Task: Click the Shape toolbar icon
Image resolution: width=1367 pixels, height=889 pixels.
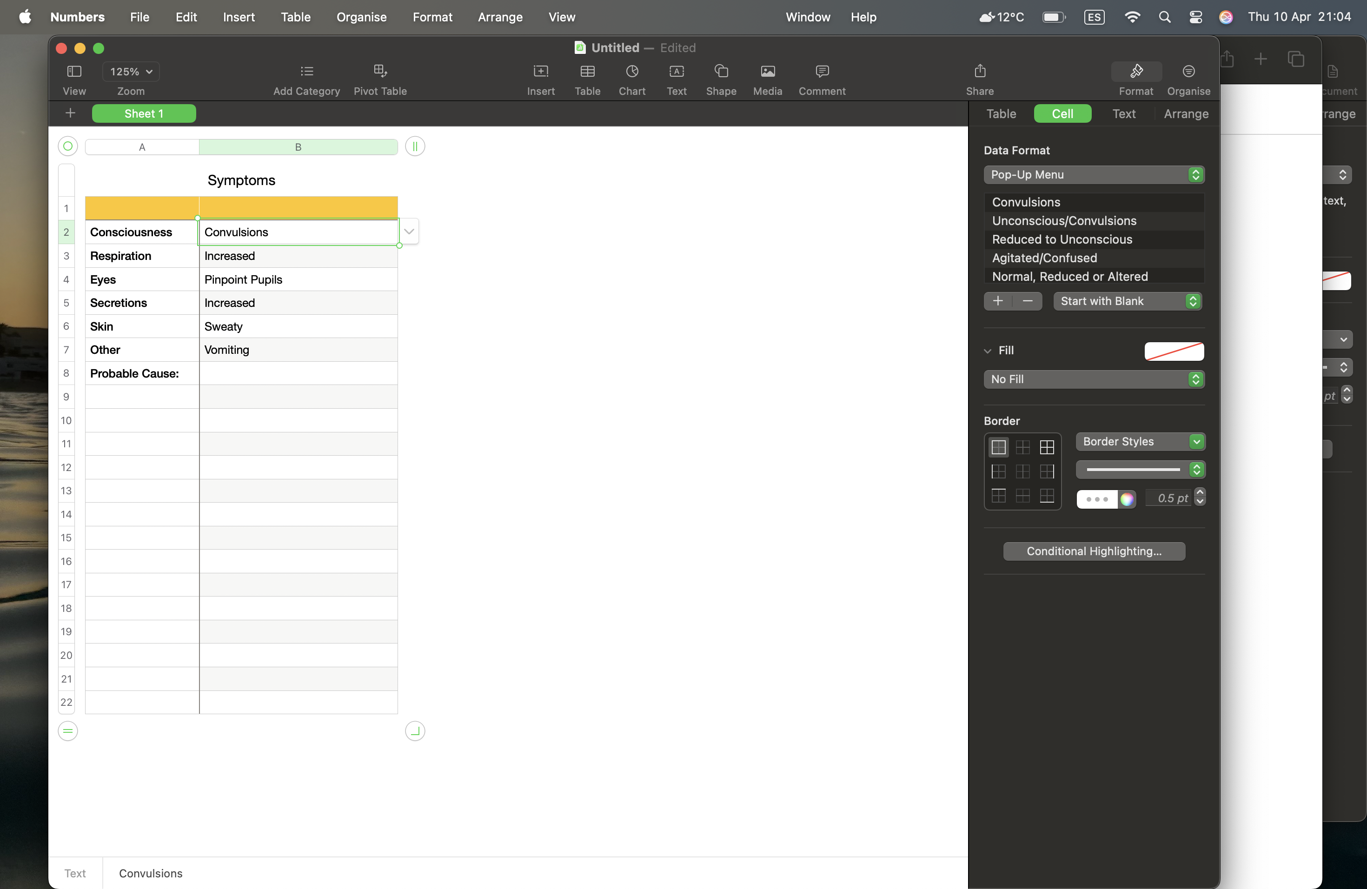Action: pos(721,71)
